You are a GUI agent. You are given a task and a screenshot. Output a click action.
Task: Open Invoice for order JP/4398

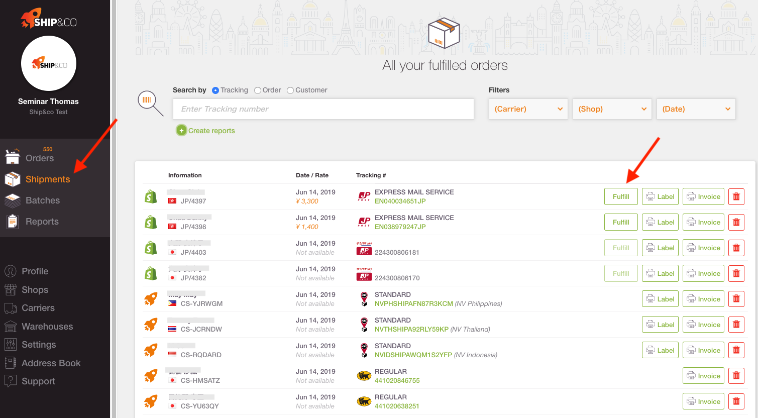(703, 222)
